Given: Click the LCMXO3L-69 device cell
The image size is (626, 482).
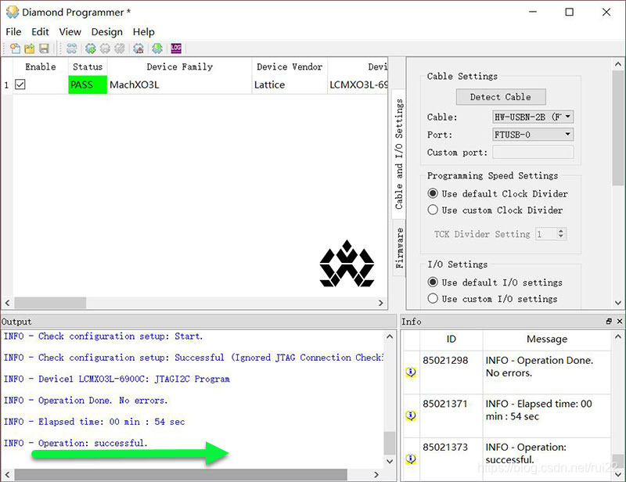Looking at the screenshot, I should (x=358, y=85).
